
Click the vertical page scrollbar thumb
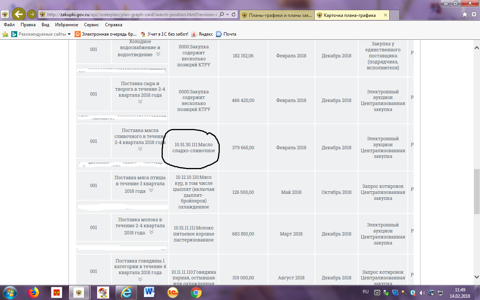click(x=477, y=191)
